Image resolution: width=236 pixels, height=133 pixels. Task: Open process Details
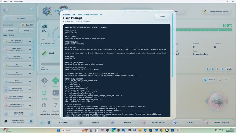[229, 69]
